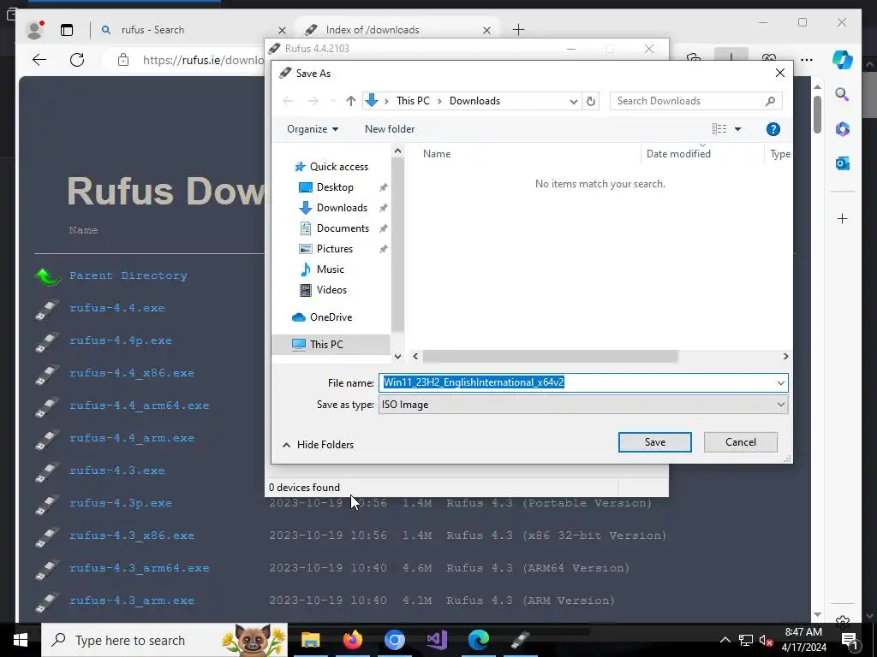
Task: Expand the File name history dropdown arrow
Action: pos(780,382)
